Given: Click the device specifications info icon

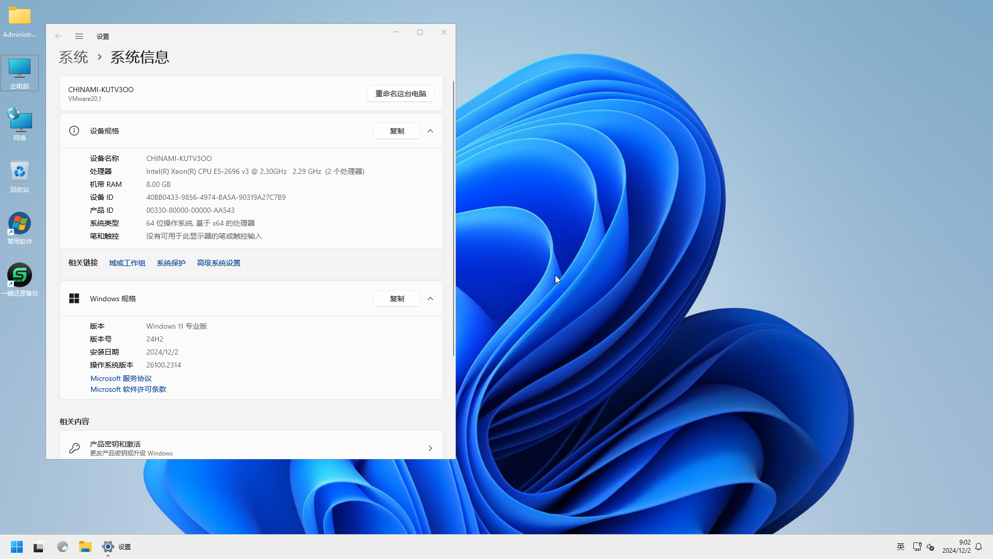Looking at the screenshot, I should (74, 131).
